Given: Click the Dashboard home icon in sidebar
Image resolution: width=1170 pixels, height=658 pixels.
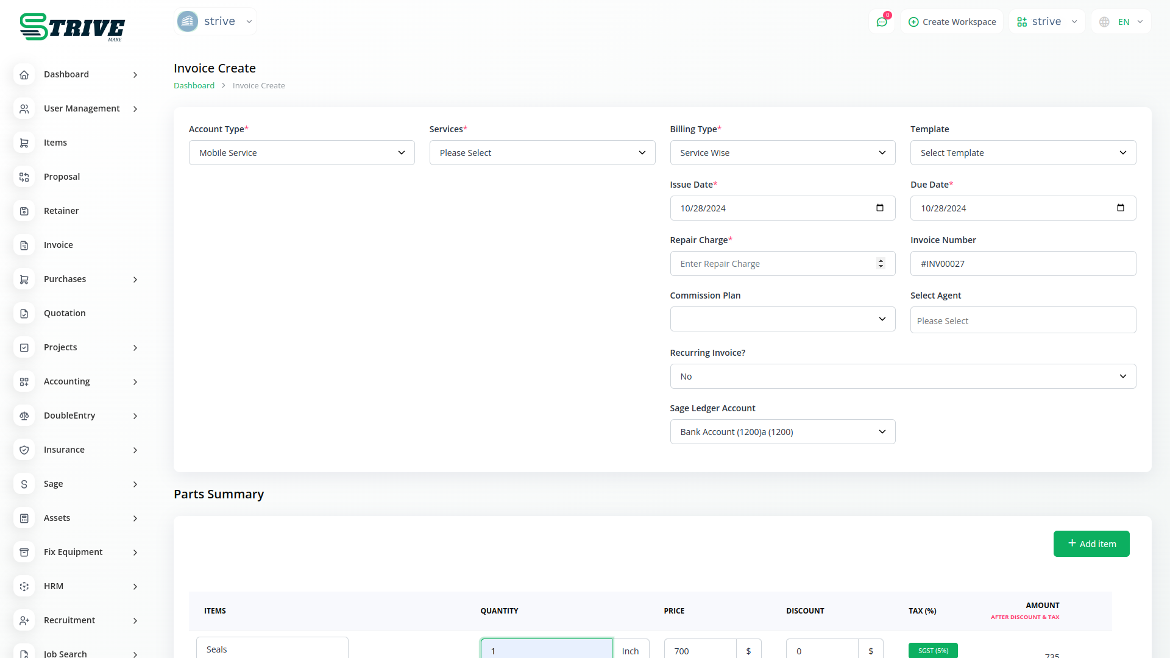Looking at the screenshot, I should (x=24, y=74).
